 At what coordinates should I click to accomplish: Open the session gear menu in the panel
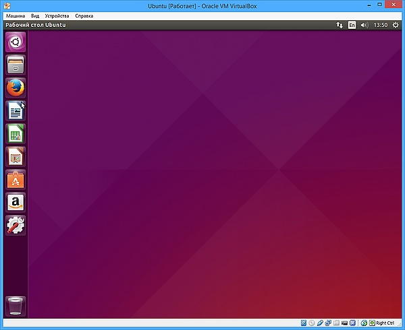click(396, 25)
